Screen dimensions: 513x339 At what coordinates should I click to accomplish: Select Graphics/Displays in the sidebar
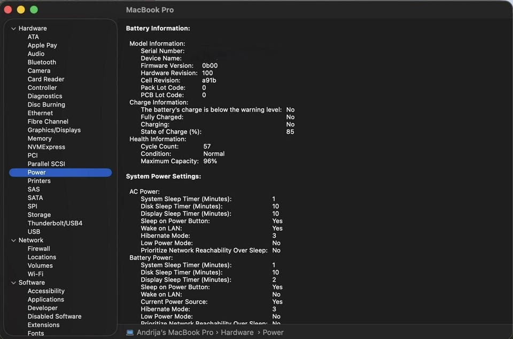point(54,130)
